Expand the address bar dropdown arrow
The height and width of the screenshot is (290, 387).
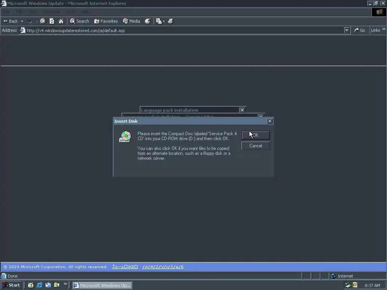coord(347,30)
